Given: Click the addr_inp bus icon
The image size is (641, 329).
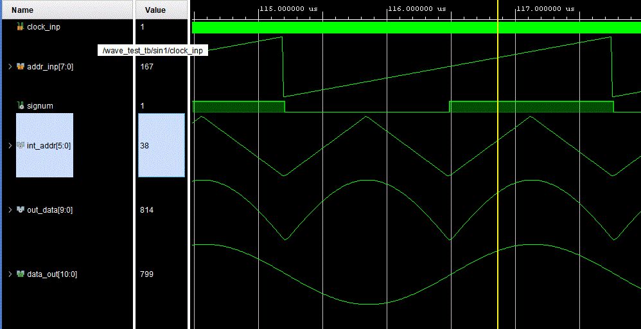Looking at the screenshot, I should (x=21, y=66).
